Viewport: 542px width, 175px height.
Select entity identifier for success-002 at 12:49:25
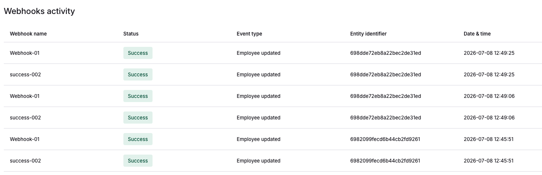click(x=386, y=74)
